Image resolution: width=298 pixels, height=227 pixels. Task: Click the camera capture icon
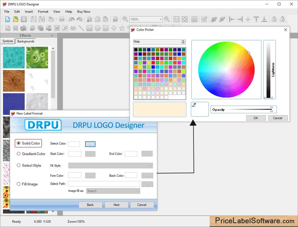(23, 28)
